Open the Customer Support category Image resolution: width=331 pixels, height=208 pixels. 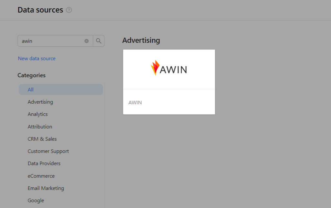pyautogui.click(x=48, y=151)
